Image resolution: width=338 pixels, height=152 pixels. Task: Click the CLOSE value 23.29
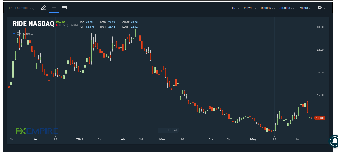click(x=134, y=22)
